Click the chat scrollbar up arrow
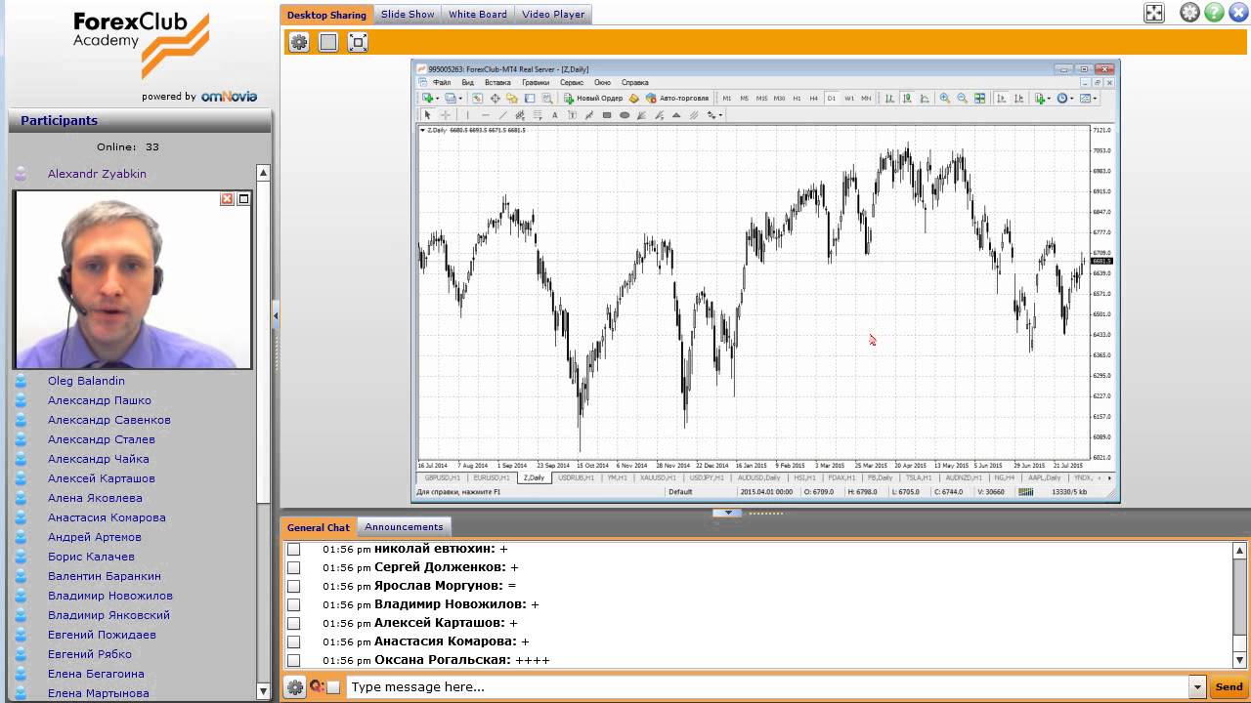 pyautogui.click(x=1241, y=551)
